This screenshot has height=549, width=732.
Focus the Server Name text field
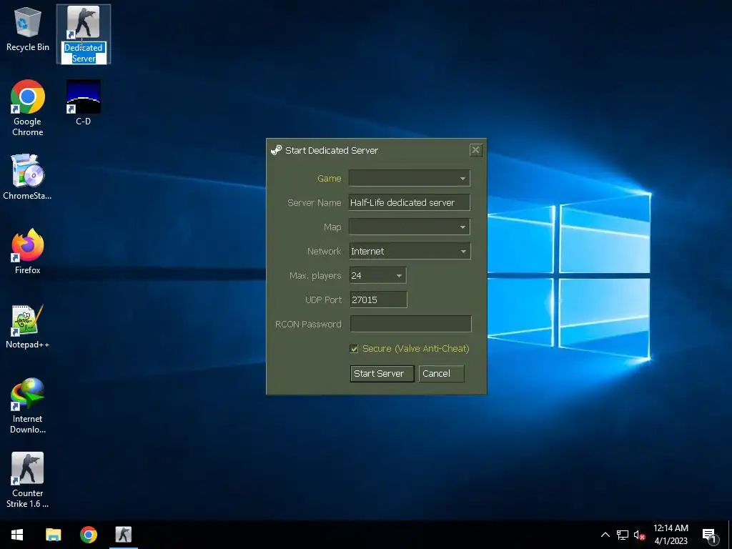410,202
